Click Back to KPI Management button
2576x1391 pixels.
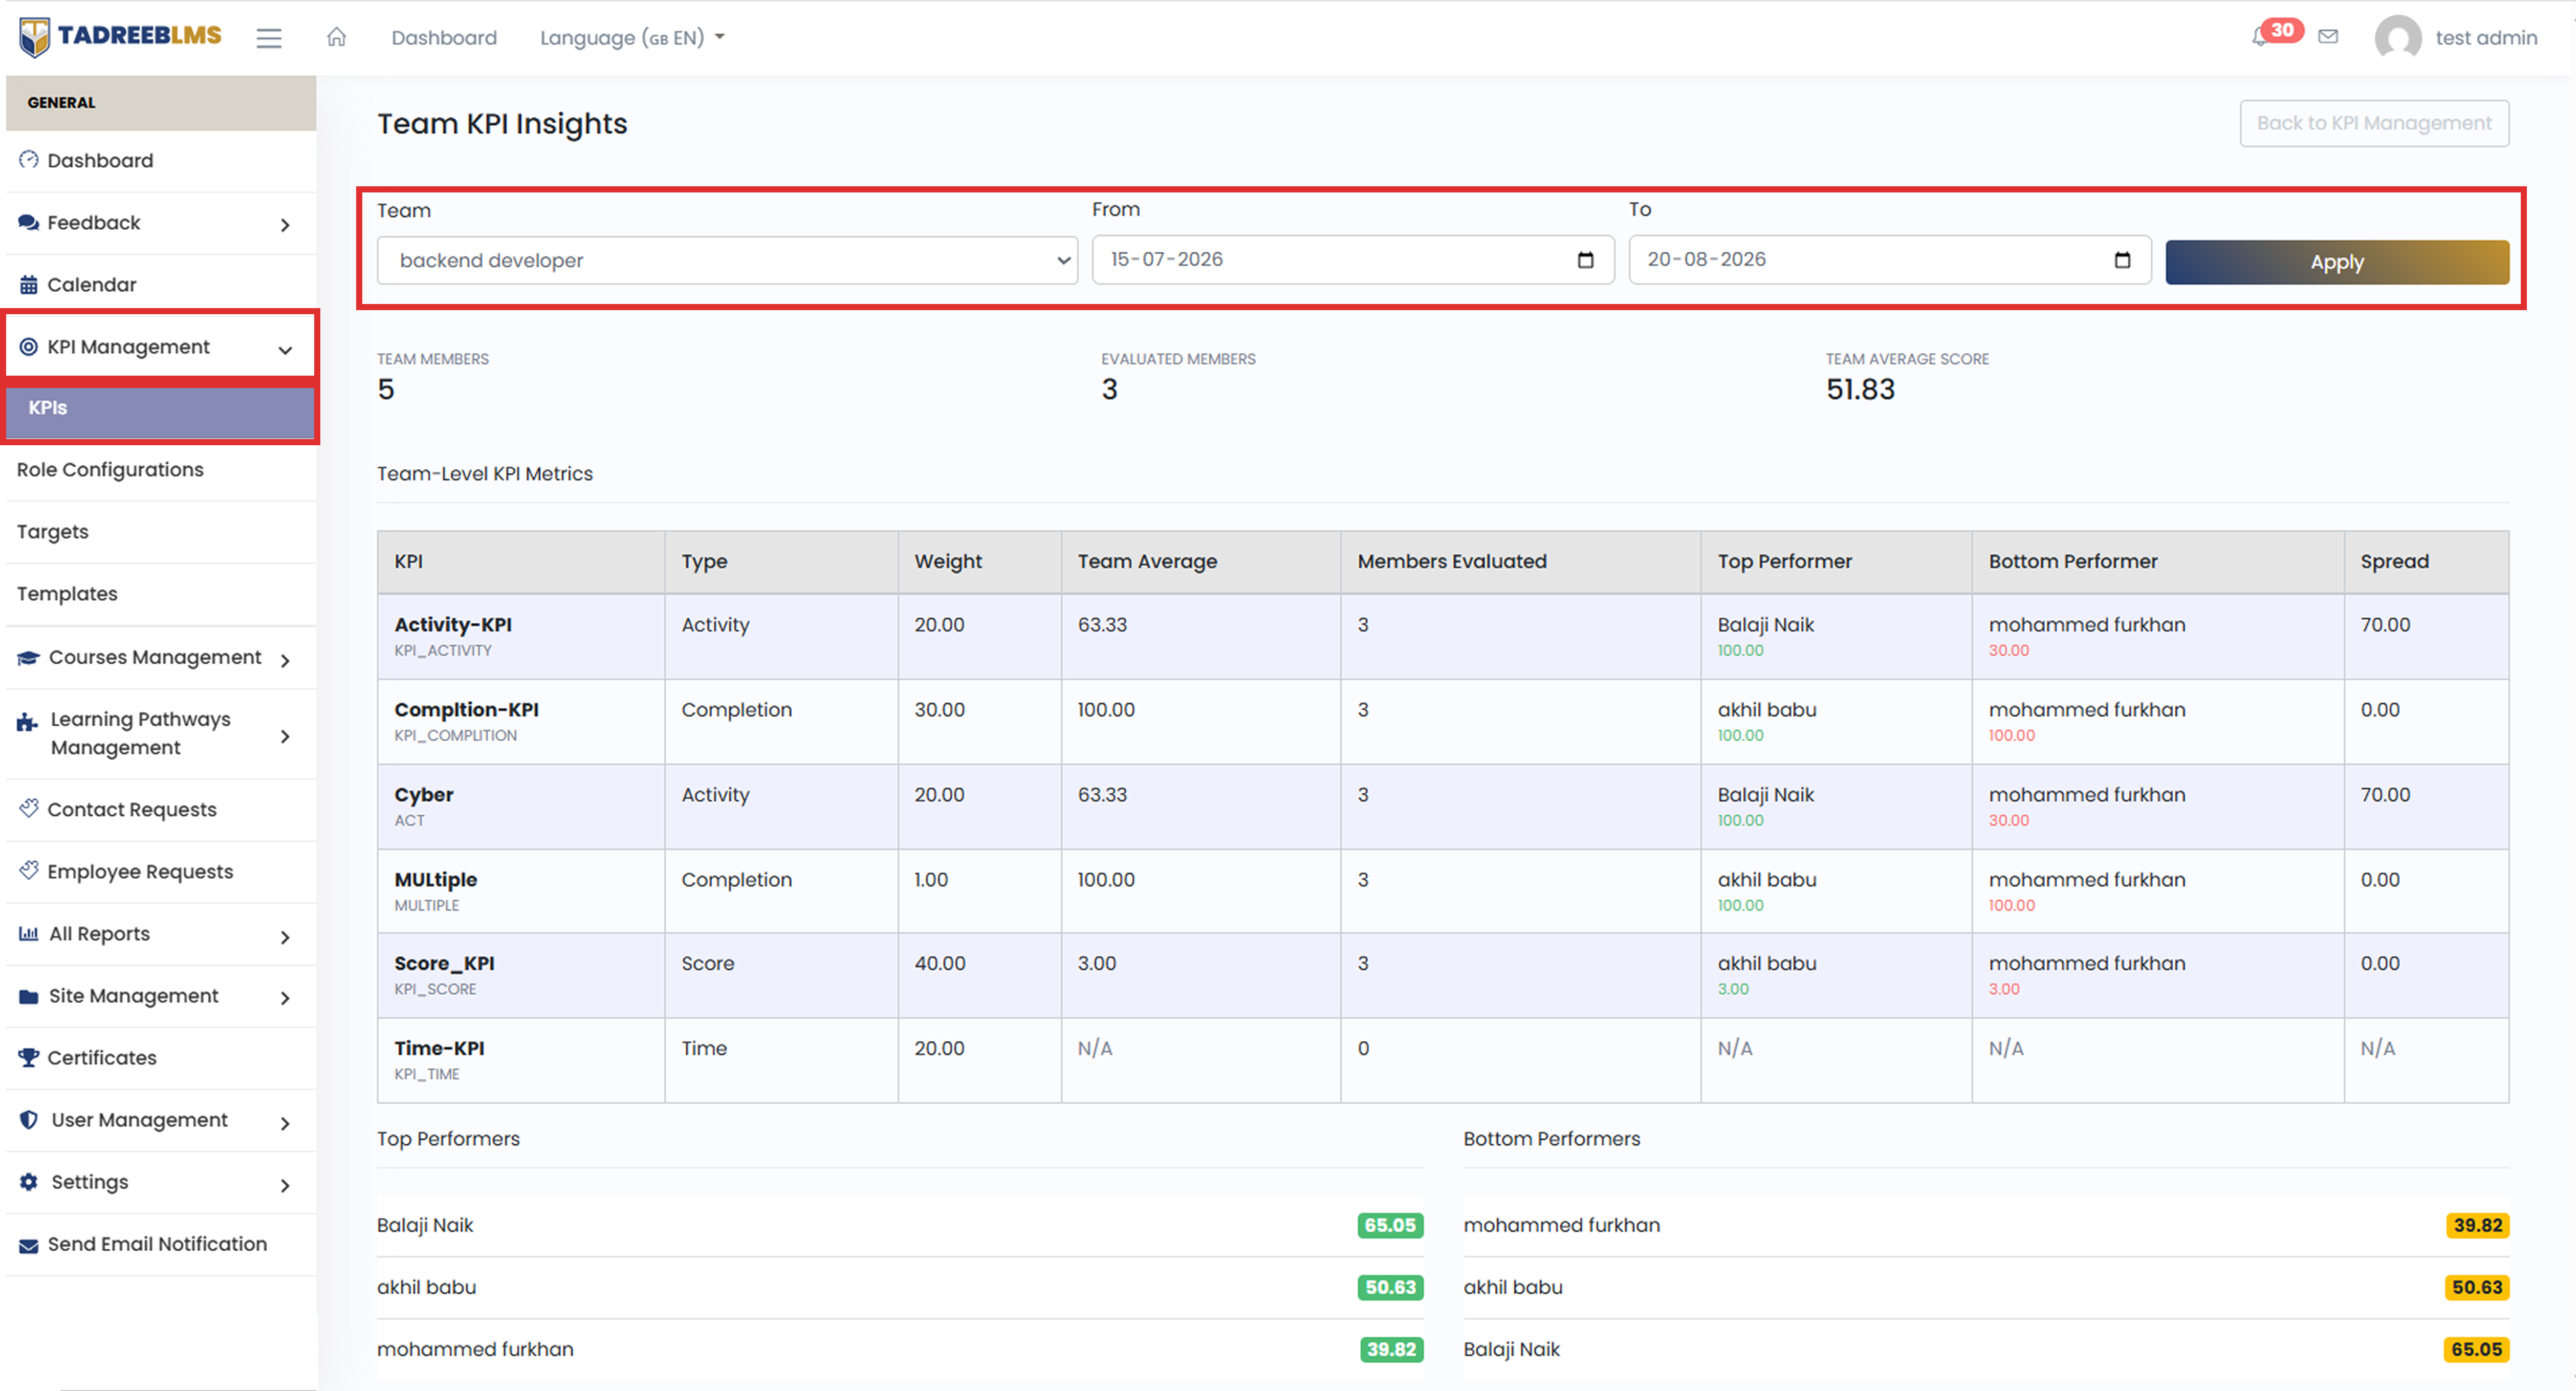tap(2374, 123)
